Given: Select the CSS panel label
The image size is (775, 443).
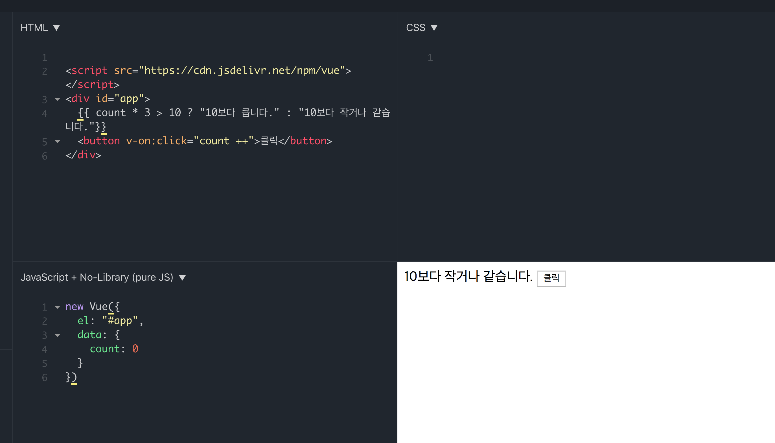Looking at the screenshot, I should 416,28.
